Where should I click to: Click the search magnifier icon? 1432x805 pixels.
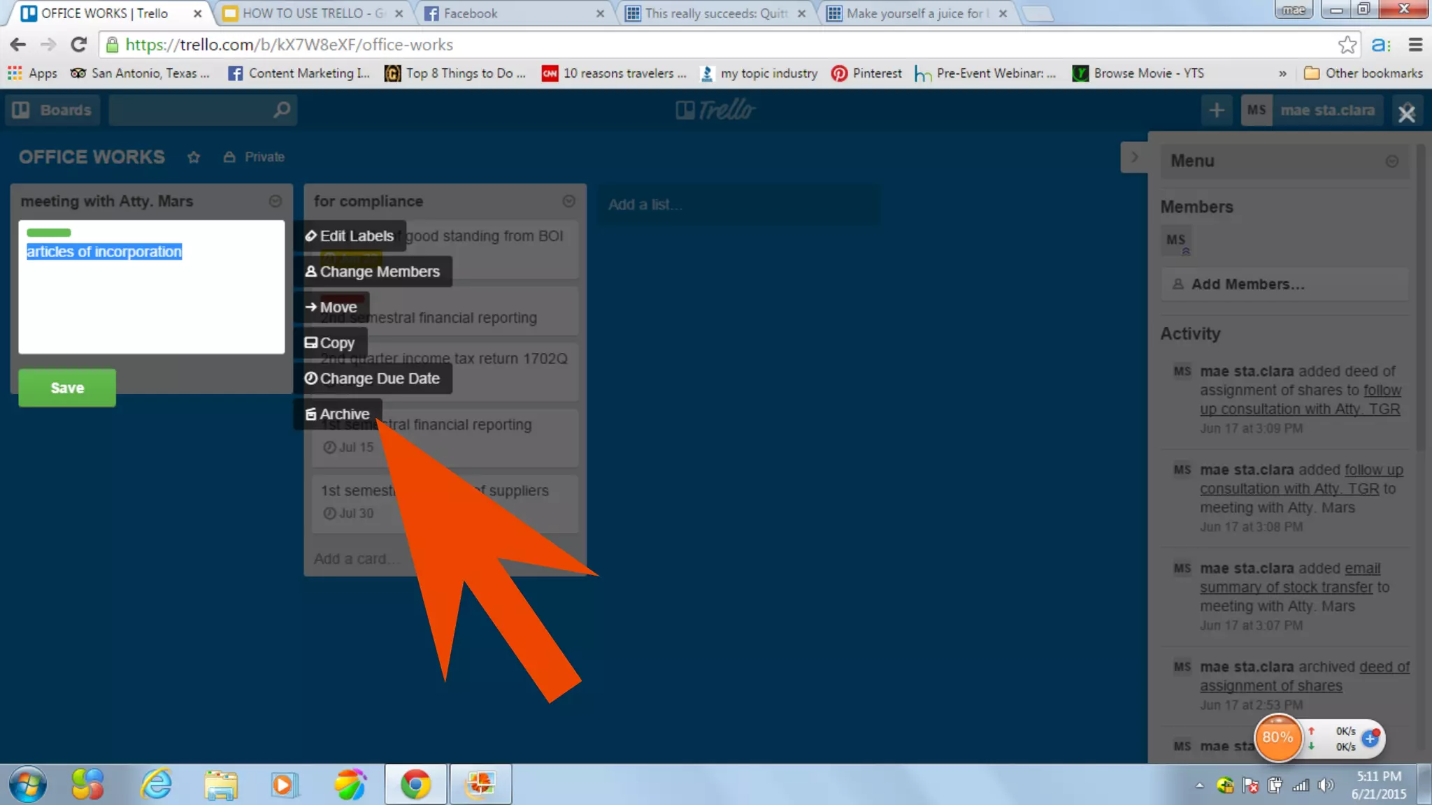pyautogui.click(x=282, y=110)
